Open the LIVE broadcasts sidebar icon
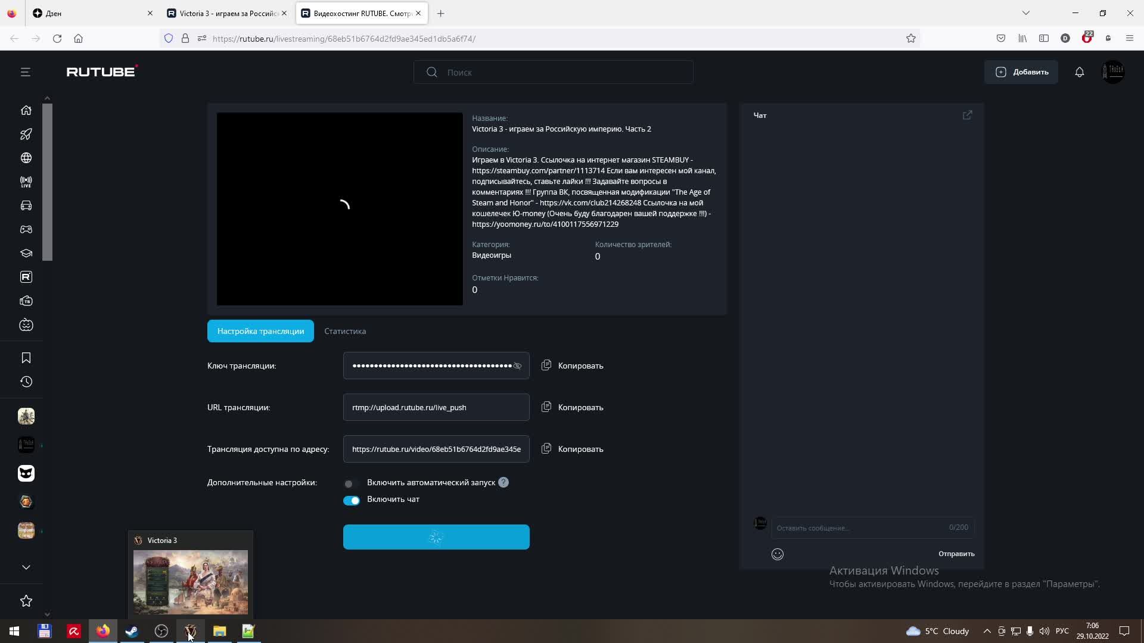The image size is (1144, 643). tap(26, 182)
